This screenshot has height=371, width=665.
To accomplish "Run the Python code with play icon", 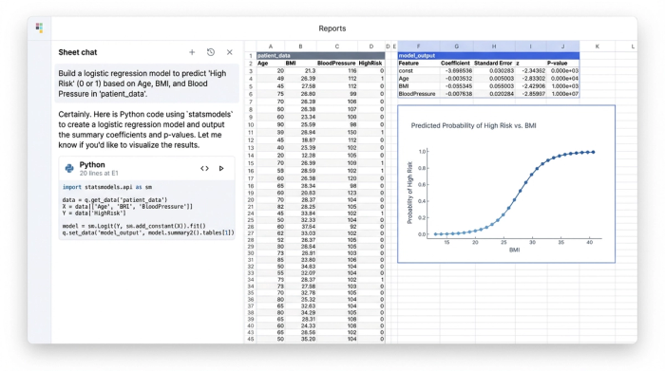I will 221,168.
